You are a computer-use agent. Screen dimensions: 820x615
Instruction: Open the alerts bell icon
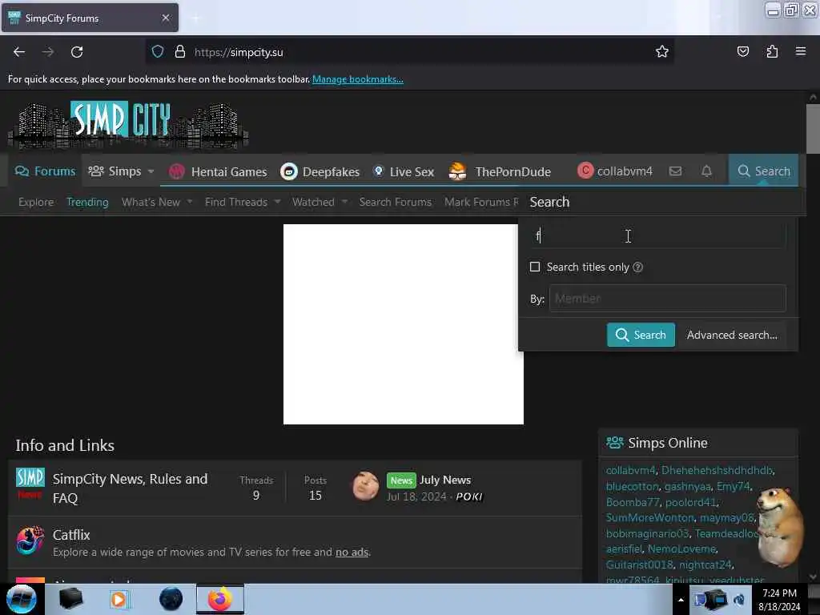(706, 171)
